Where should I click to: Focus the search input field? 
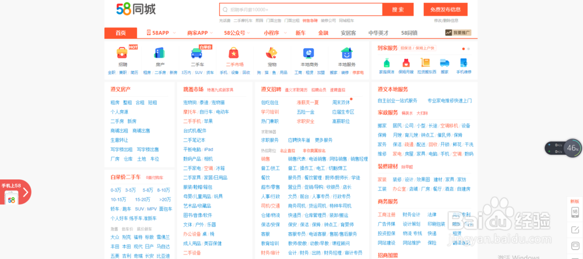(x=301, y=10)
